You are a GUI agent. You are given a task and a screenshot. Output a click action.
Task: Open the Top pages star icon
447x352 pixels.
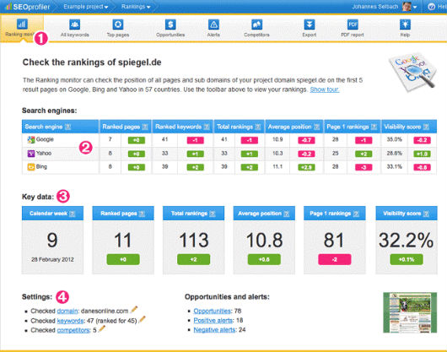tap(118, 24)
